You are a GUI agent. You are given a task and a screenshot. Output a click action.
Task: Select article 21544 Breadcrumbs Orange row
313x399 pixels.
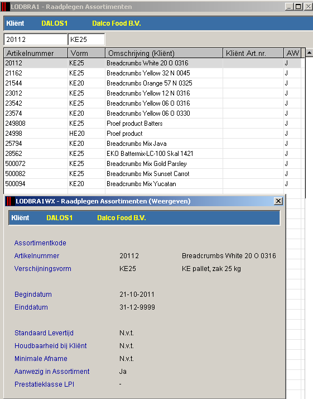[152, 83]
